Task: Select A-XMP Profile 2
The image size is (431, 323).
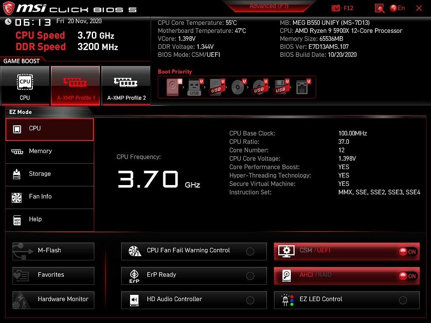Action: pyautogui.click(x=126, y=86)
